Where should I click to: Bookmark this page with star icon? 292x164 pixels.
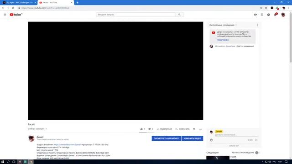pyautogui.click(x=266, y=8)
